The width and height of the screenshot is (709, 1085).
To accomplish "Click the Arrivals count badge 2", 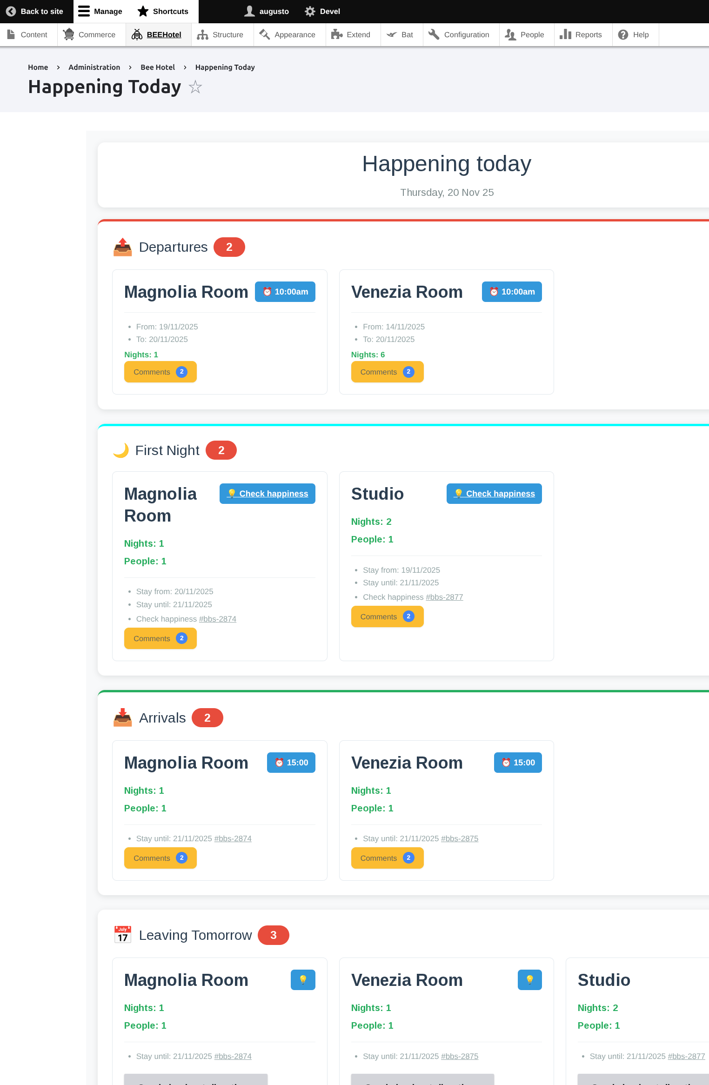I will 207,717.
